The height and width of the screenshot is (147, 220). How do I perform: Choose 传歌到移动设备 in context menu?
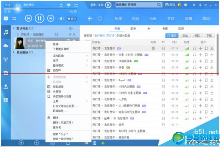click(x=62, y=97)
